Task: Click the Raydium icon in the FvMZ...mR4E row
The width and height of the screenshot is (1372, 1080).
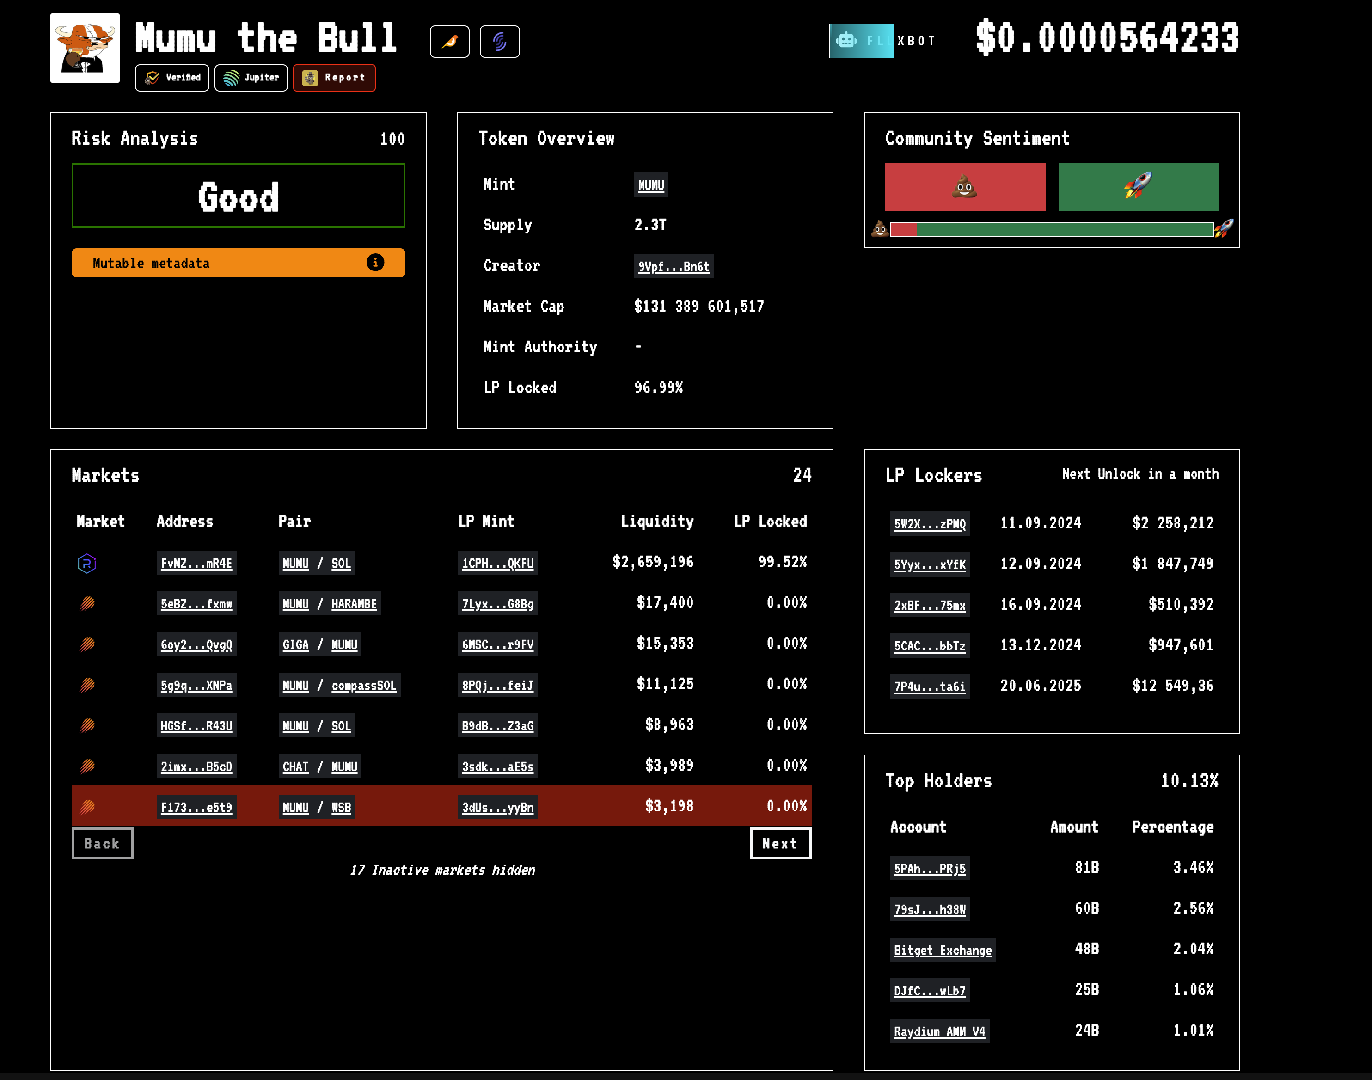Action: click(86, 564)
